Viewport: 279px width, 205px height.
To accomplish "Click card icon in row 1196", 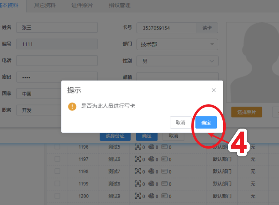I will (164, 147).
